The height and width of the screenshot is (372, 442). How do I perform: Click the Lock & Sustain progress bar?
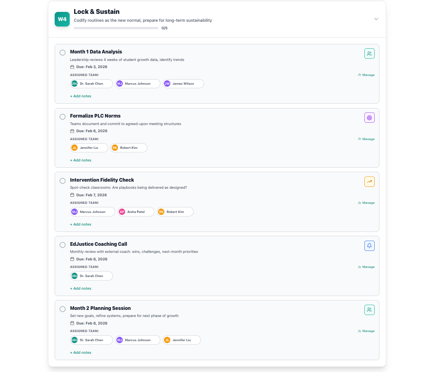(116, 28)
